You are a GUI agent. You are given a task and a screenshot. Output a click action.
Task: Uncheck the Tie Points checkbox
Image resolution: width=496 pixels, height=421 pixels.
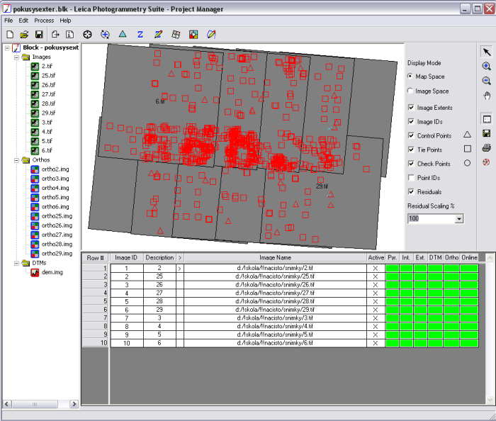[x=411, y=150]
